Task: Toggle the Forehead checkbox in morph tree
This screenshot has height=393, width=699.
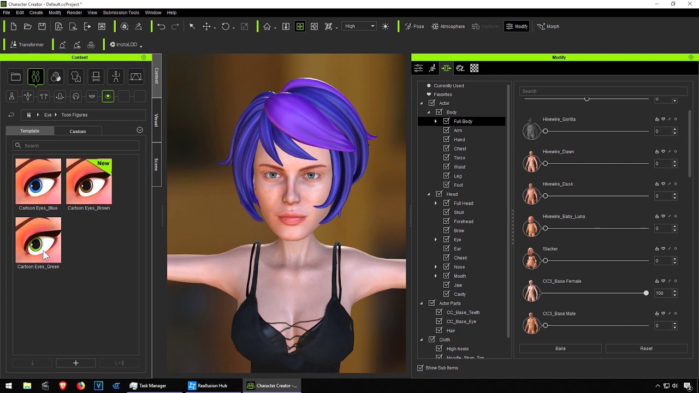Action: tap(446, 222)
